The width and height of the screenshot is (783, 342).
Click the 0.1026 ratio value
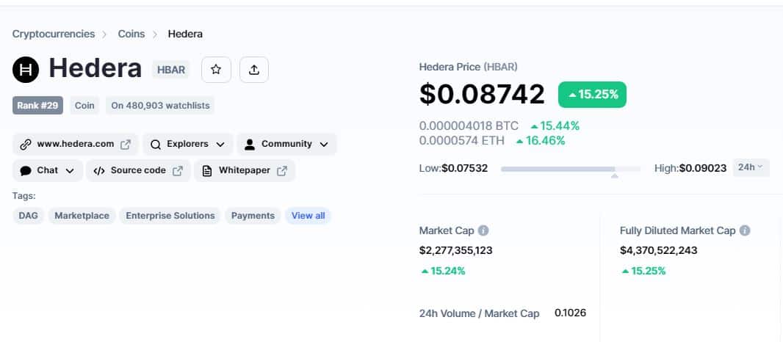click(x=570, y=313)
